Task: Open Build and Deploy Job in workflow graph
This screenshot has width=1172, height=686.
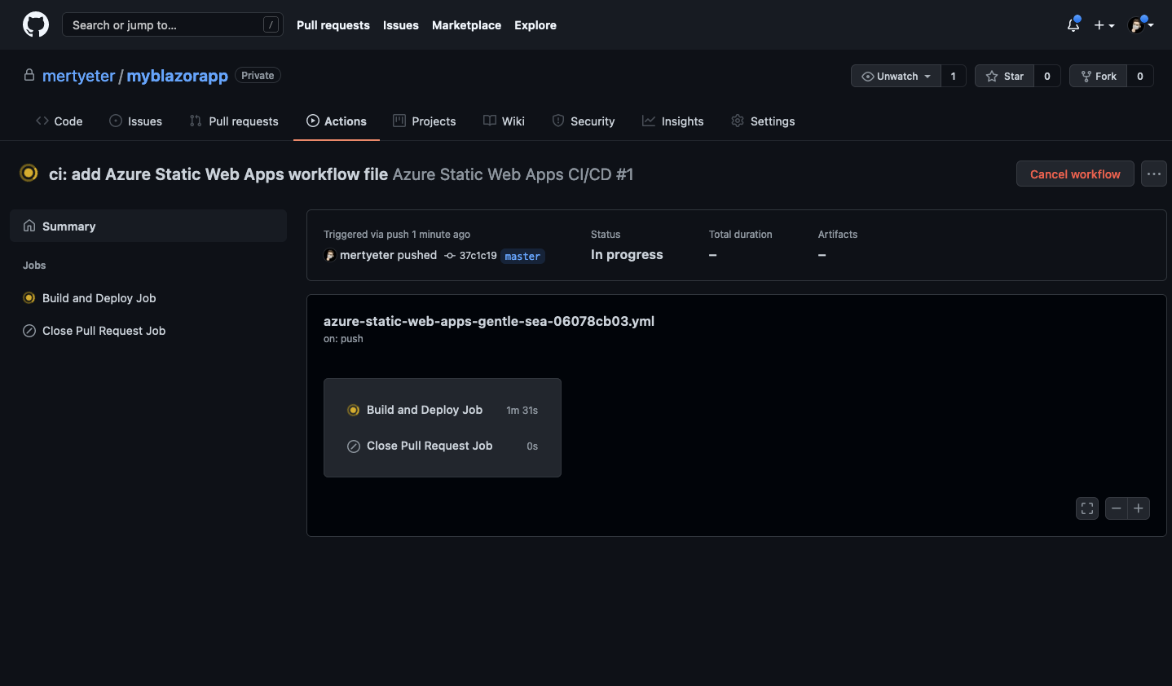Action: pyautogui.click(x=443, y=410)
